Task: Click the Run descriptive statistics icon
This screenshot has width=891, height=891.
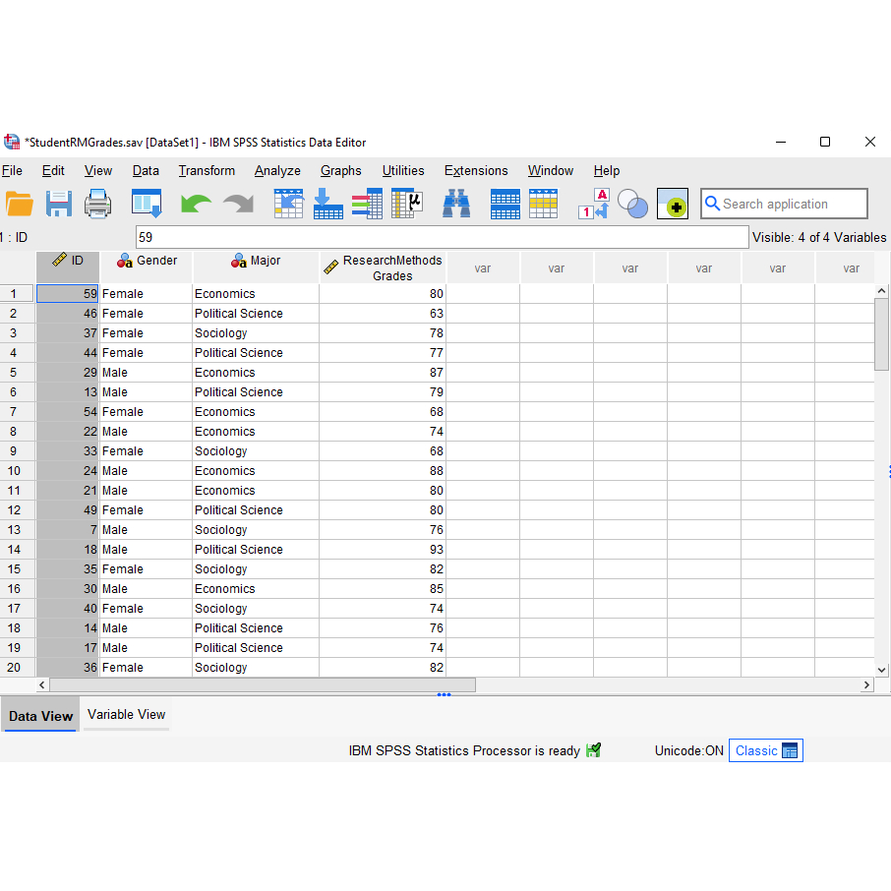Action: click(x=406, y=204)
